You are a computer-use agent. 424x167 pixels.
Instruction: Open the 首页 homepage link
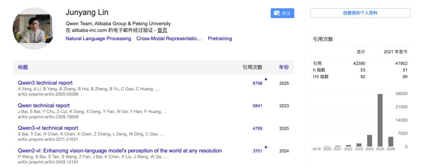(163, 30)
